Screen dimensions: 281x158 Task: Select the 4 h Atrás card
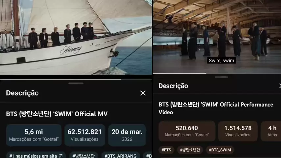(271, 131)
